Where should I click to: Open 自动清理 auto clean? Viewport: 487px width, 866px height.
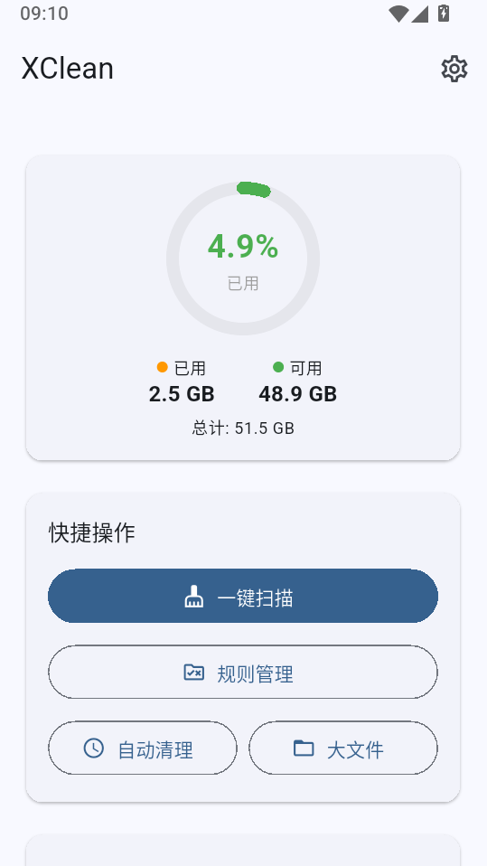143,748
